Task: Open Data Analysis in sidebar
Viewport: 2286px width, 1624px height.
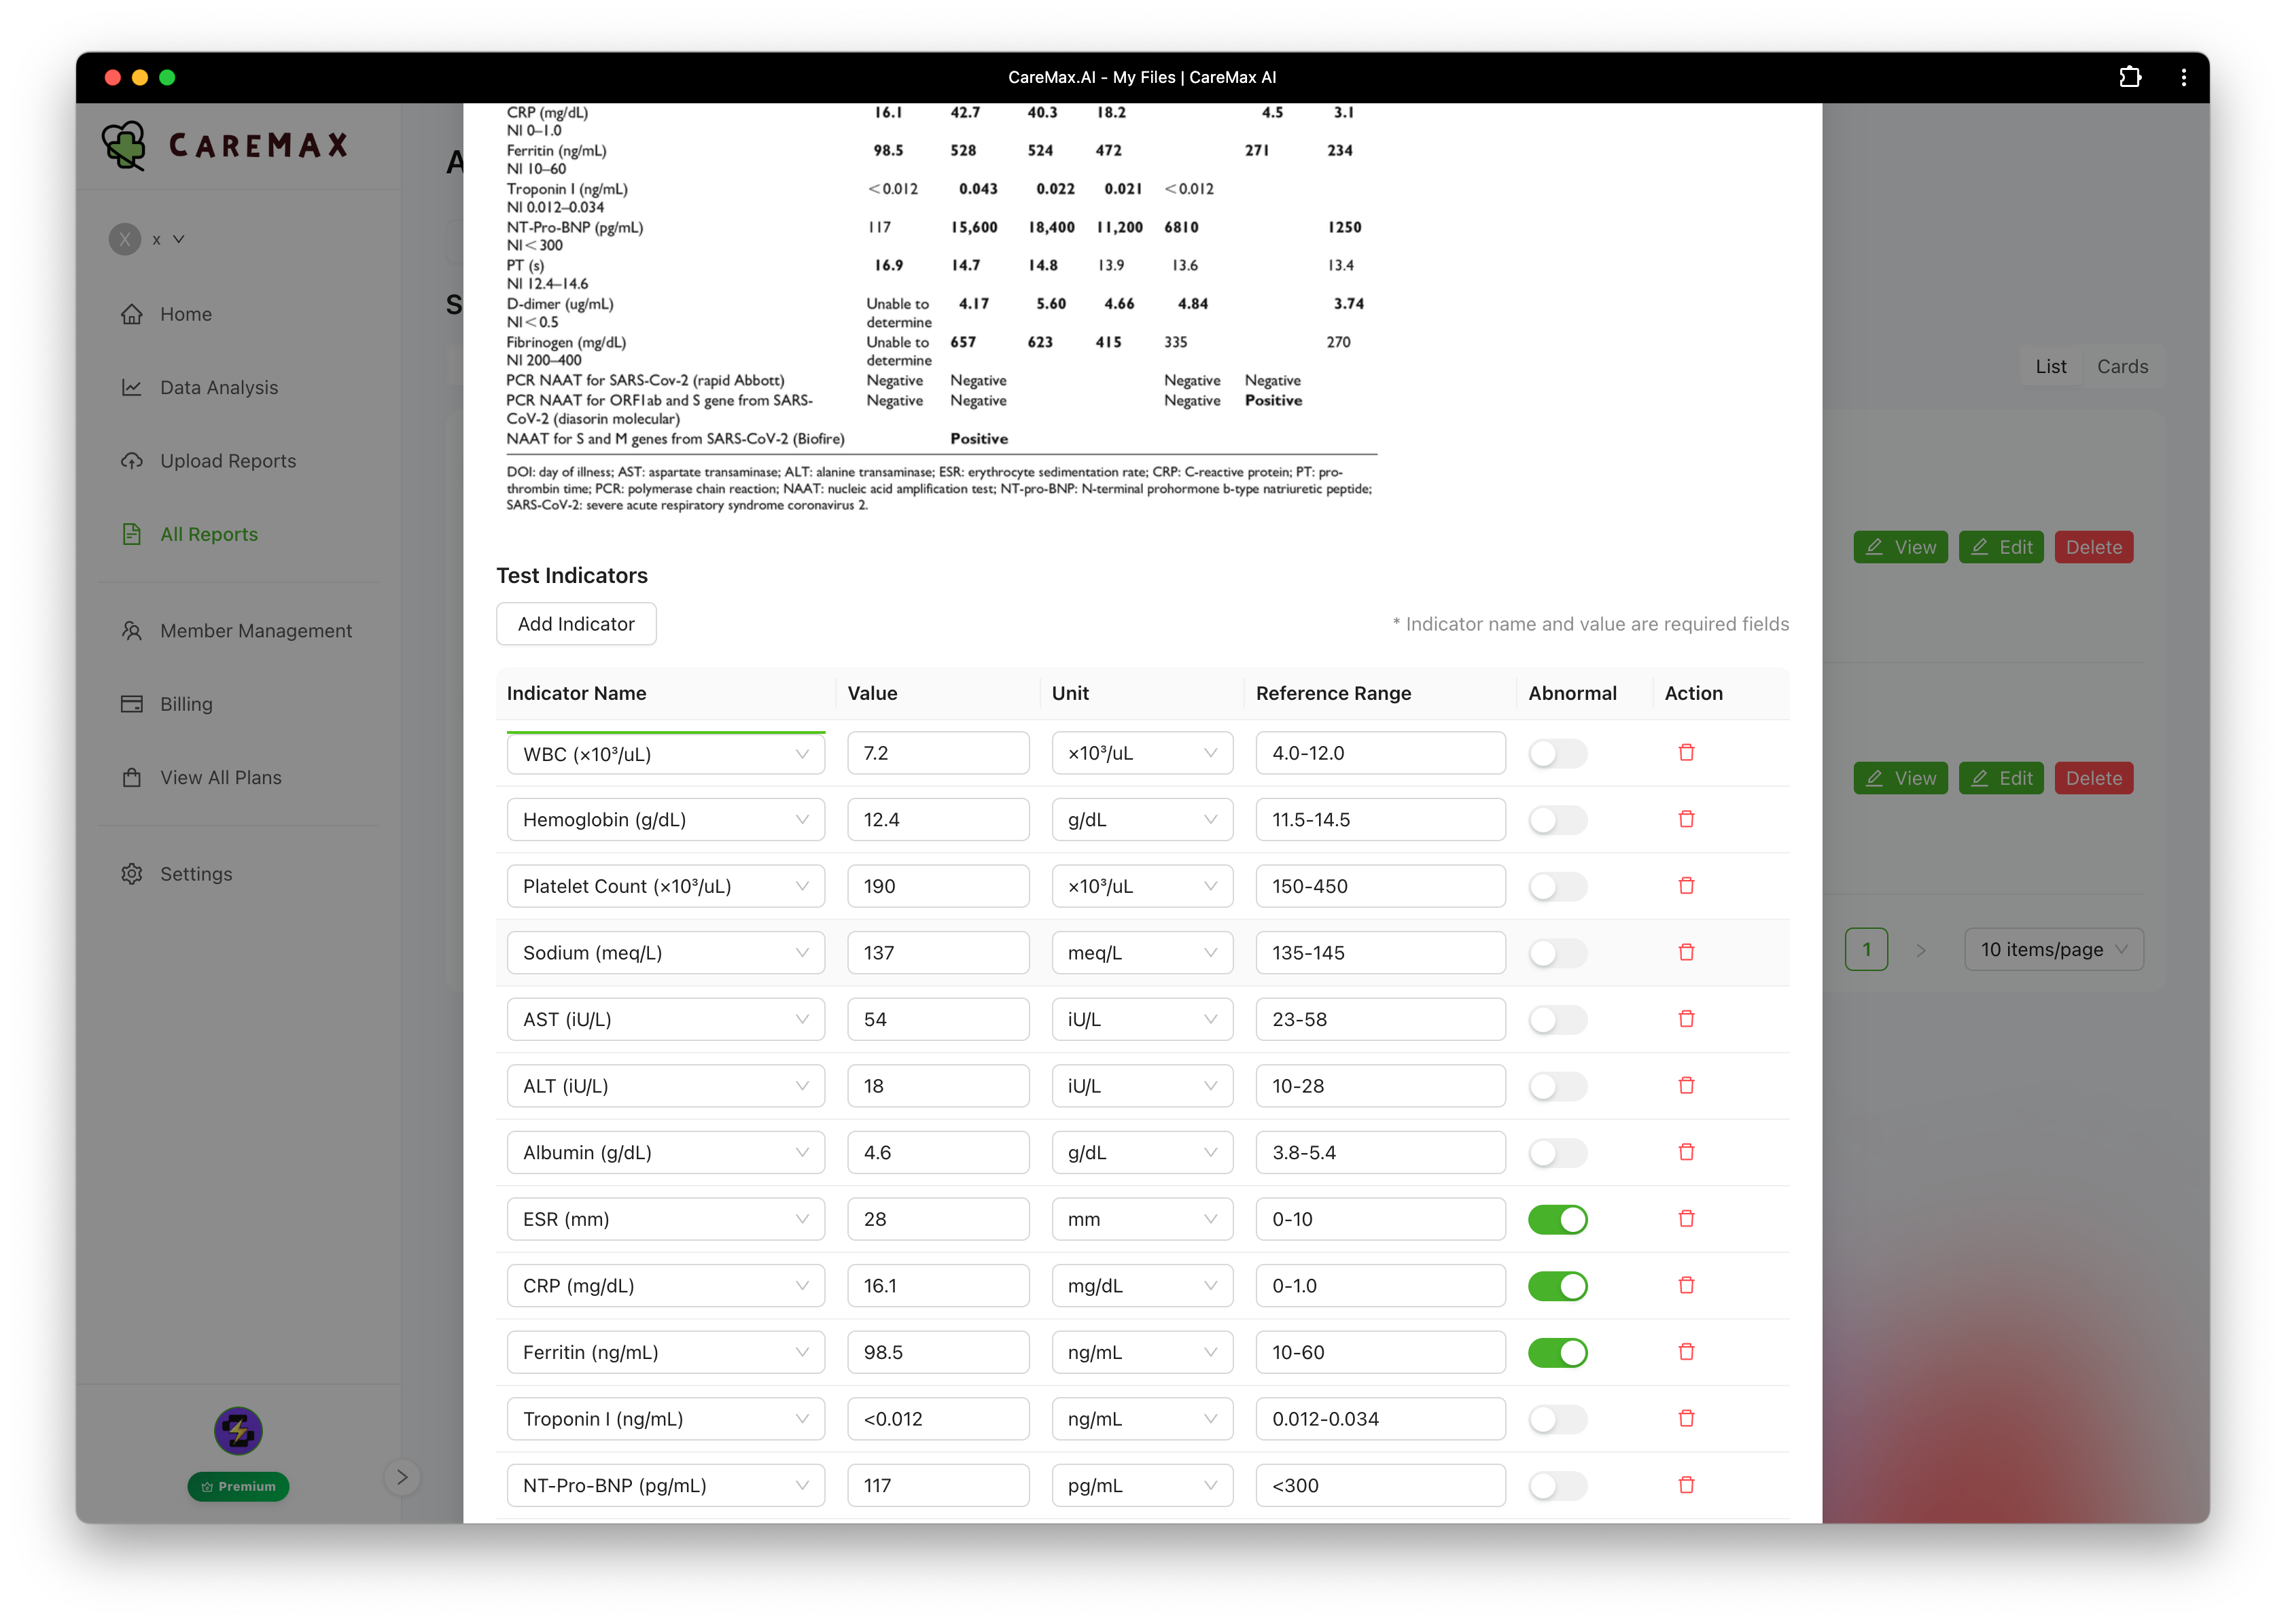Action: (x=219, y=388)
